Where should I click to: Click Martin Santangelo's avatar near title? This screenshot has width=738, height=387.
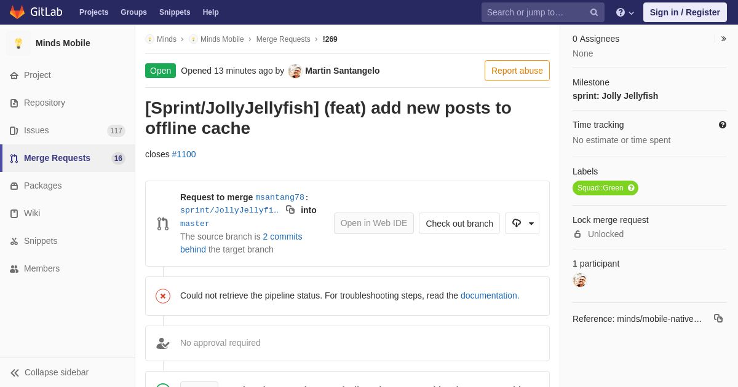295,71
